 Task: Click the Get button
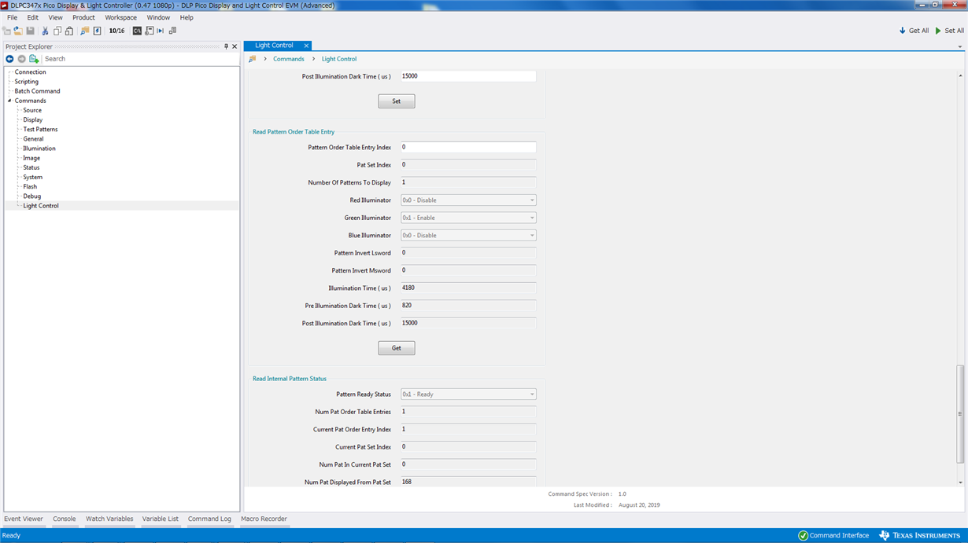click(x=397, y=348)
